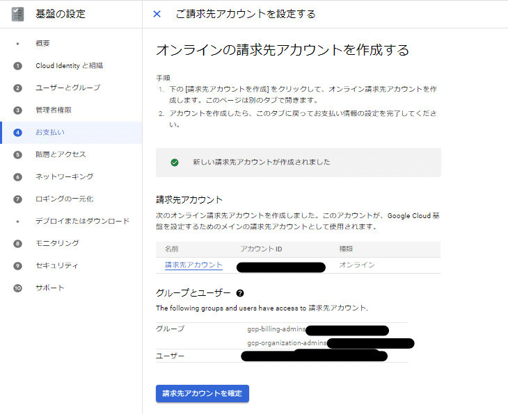Viewport: 508px width, 414px height.
Task: Click the 名前 column header
Action: coord(171,249)
